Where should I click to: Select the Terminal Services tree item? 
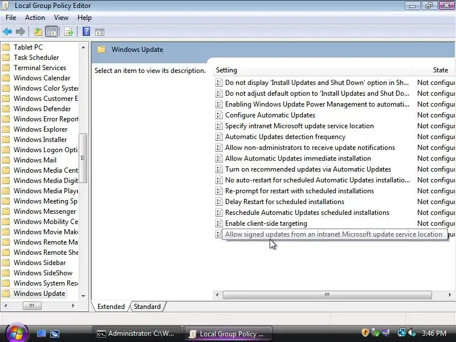(x=40, y=68)
